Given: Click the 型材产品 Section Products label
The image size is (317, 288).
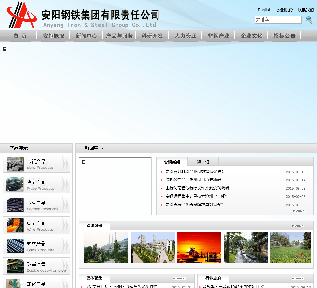Looking at the screenshot, I should click(43, 206).
